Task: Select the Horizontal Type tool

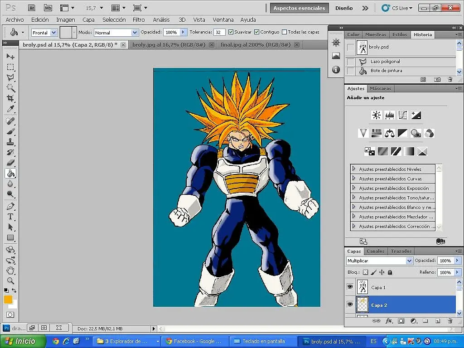Action: [x=10, y=217]
